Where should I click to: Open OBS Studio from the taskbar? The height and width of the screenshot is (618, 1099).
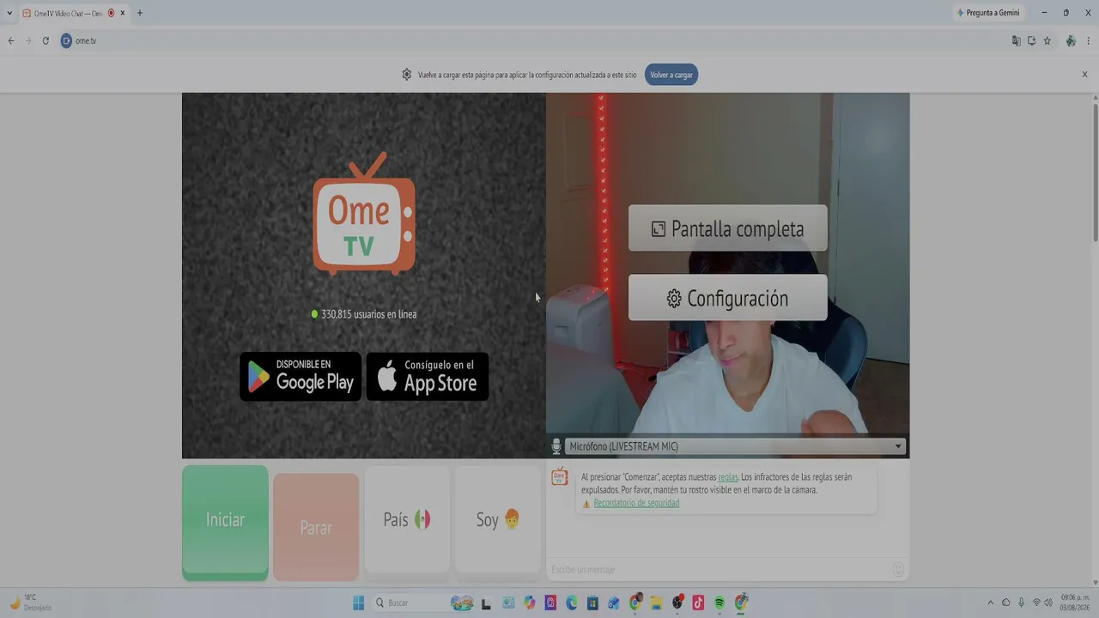pyautogui.click(x=677, y=603)
